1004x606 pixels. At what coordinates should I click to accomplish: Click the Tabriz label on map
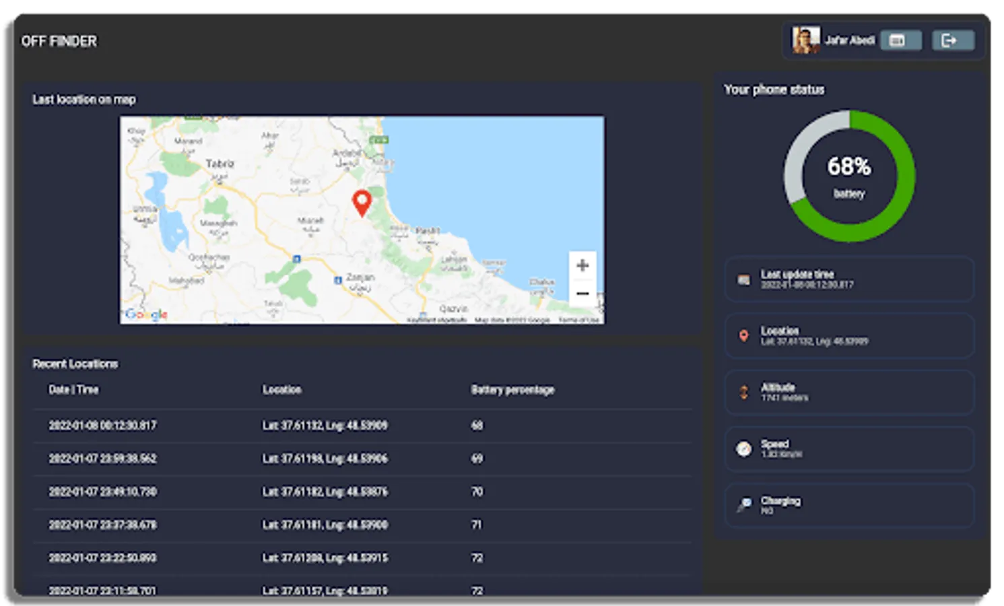(220, 164)
